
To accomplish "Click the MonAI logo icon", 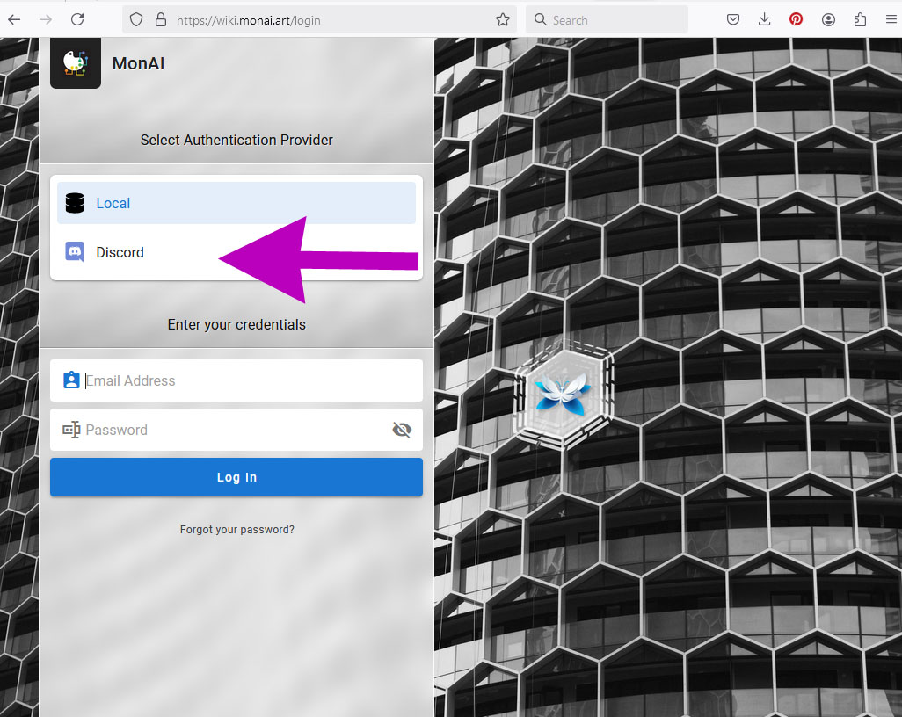I will tap(76, 62).
